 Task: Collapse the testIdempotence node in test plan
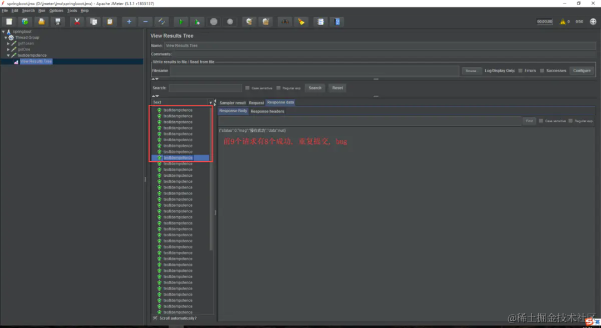coord(8,56)
